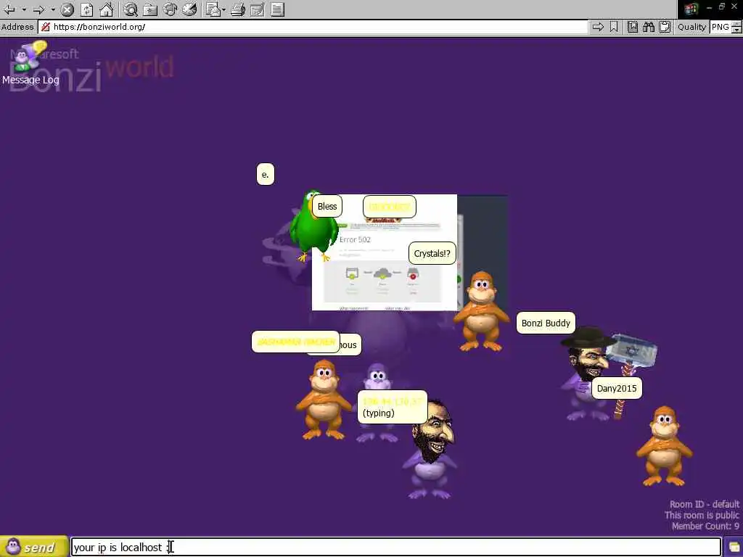Click the yellow icon right of chat input
The width and height of the screenshot is (743, 557).
tap(734, 548)
